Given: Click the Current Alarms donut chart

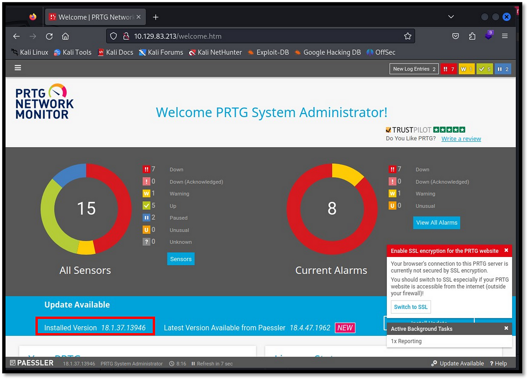Looking at the screenshot, I should pyautogui.click(x=332, y=209).
